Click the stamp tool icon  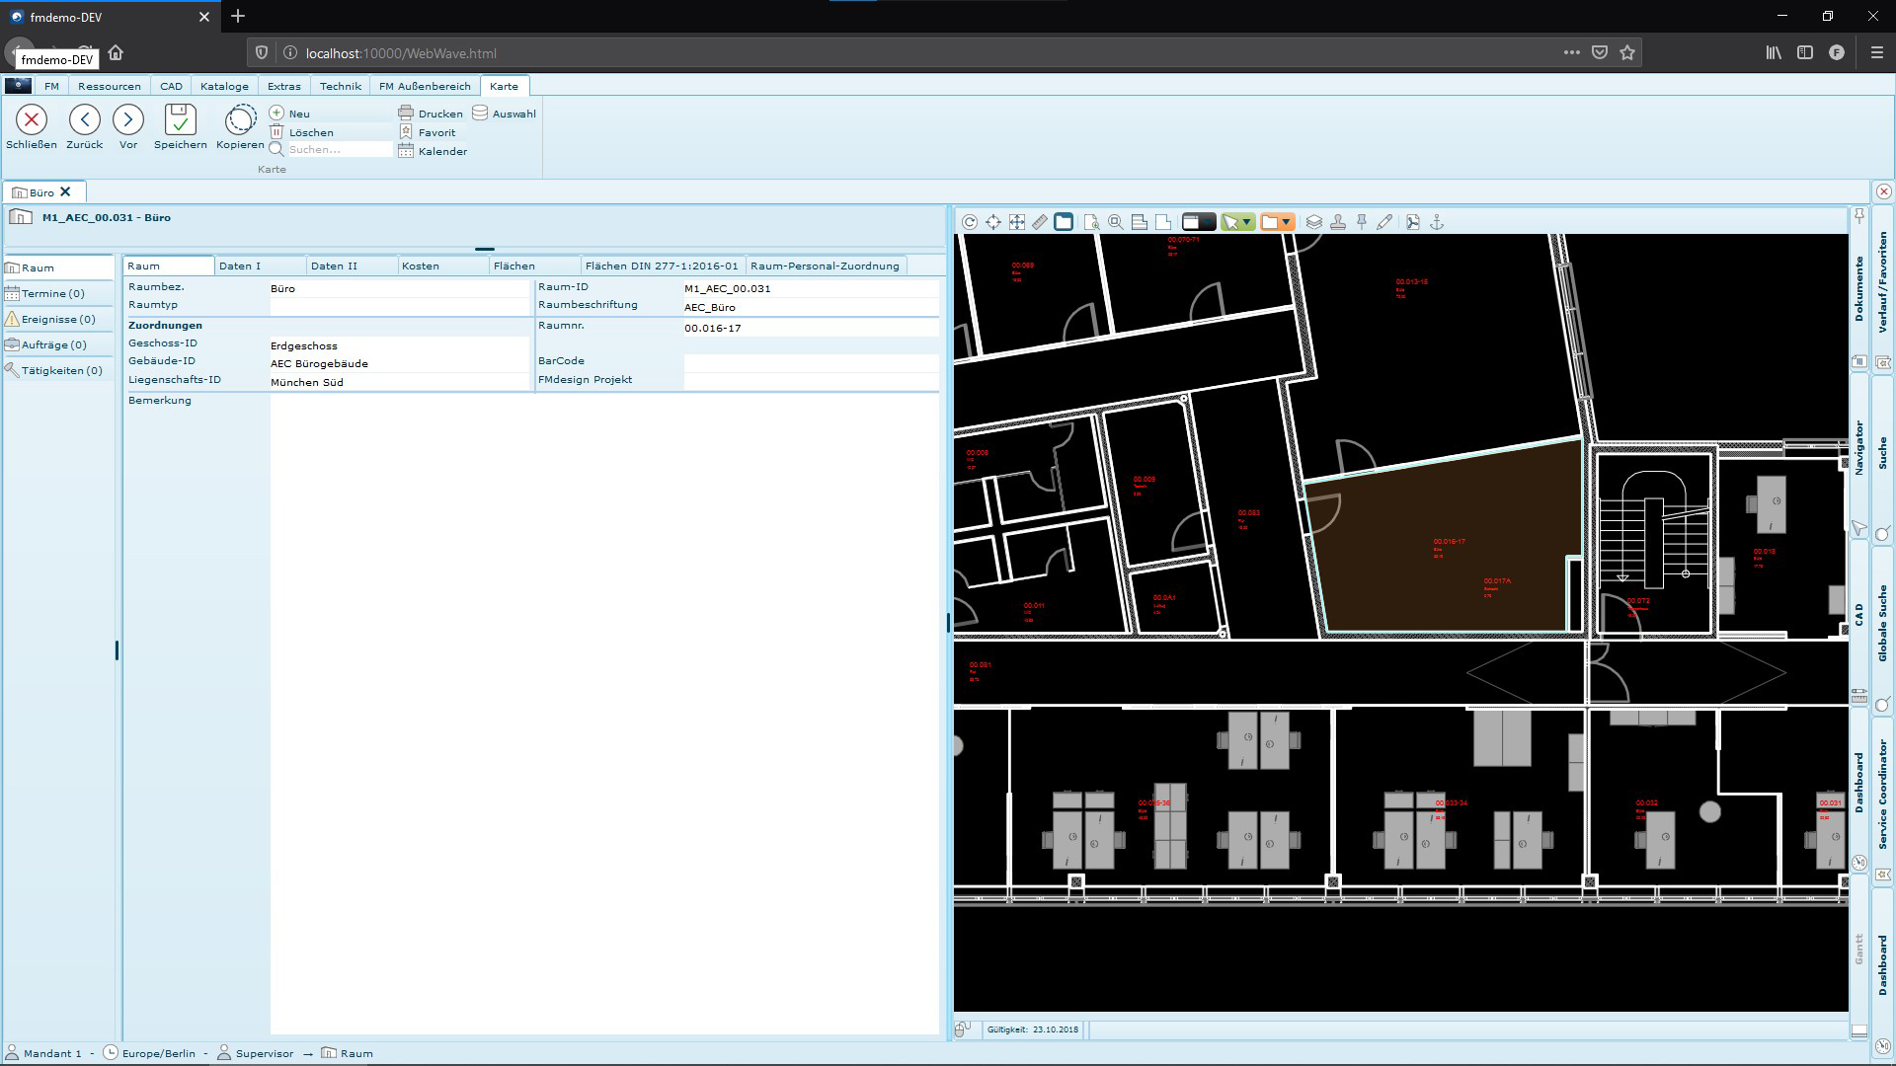tap(1338, 222)
